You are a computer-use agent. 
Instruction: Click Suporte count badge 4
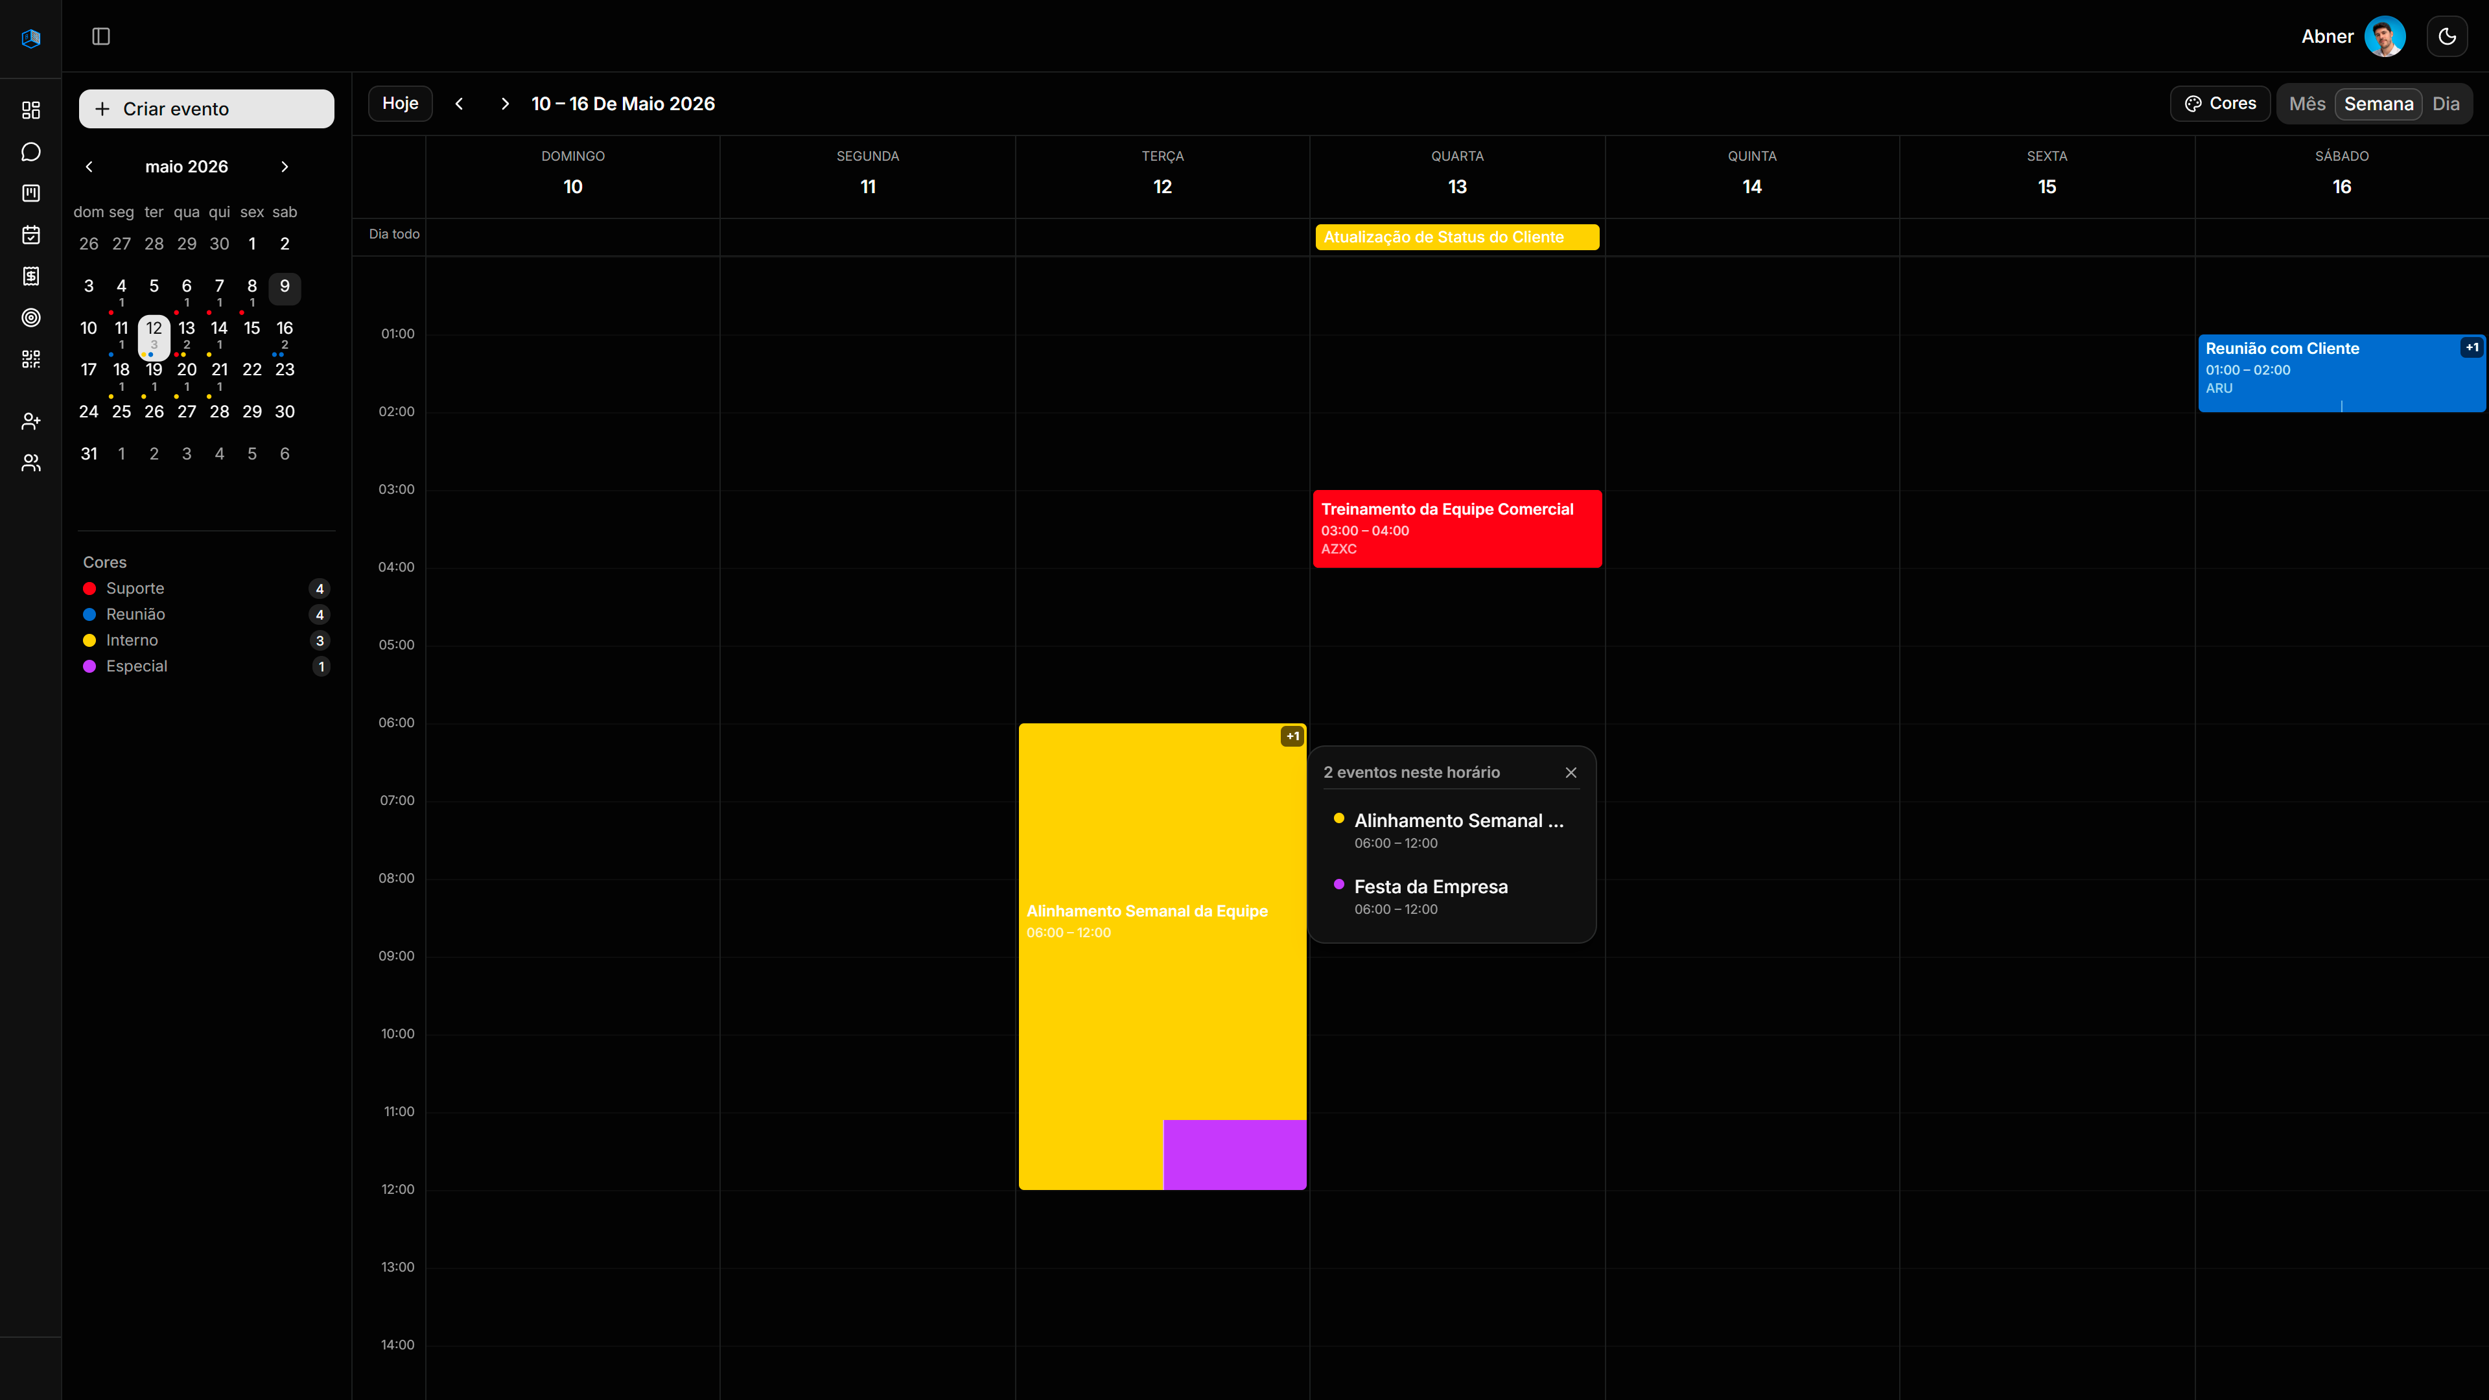click(320, 589)
